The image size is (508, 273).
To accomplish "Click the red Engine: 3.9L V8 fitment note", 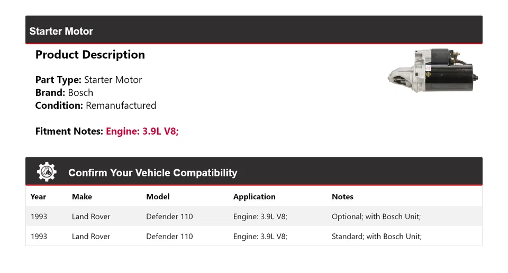I will (x=142, y=131).
